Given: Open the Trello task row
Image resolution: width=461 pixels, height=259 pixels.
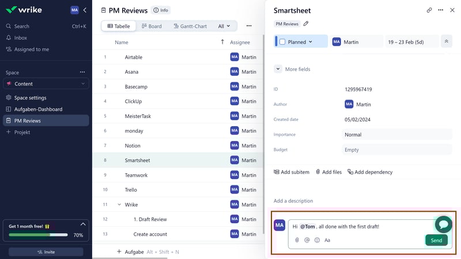Looking at the screenshot, I should pos(177,190).
